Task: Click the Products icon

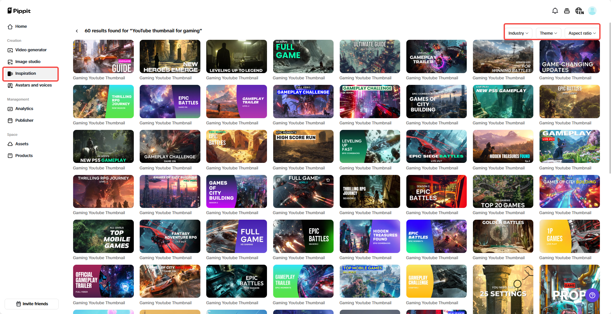Action: (10, 156)
